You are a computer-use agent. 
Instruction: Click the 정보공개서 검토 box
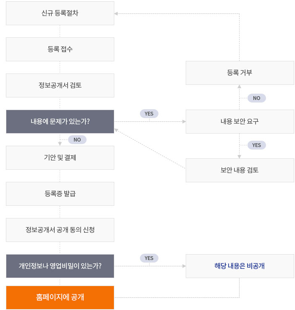pos(60,85)
